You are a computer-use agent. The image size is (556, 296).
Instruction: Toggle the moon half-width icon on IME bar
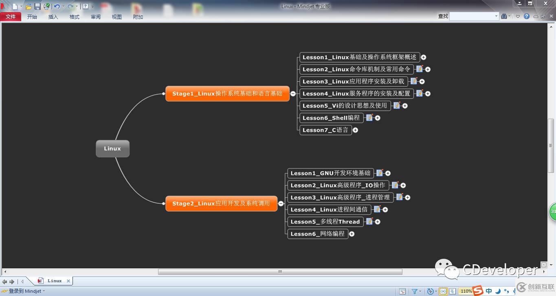498,291
